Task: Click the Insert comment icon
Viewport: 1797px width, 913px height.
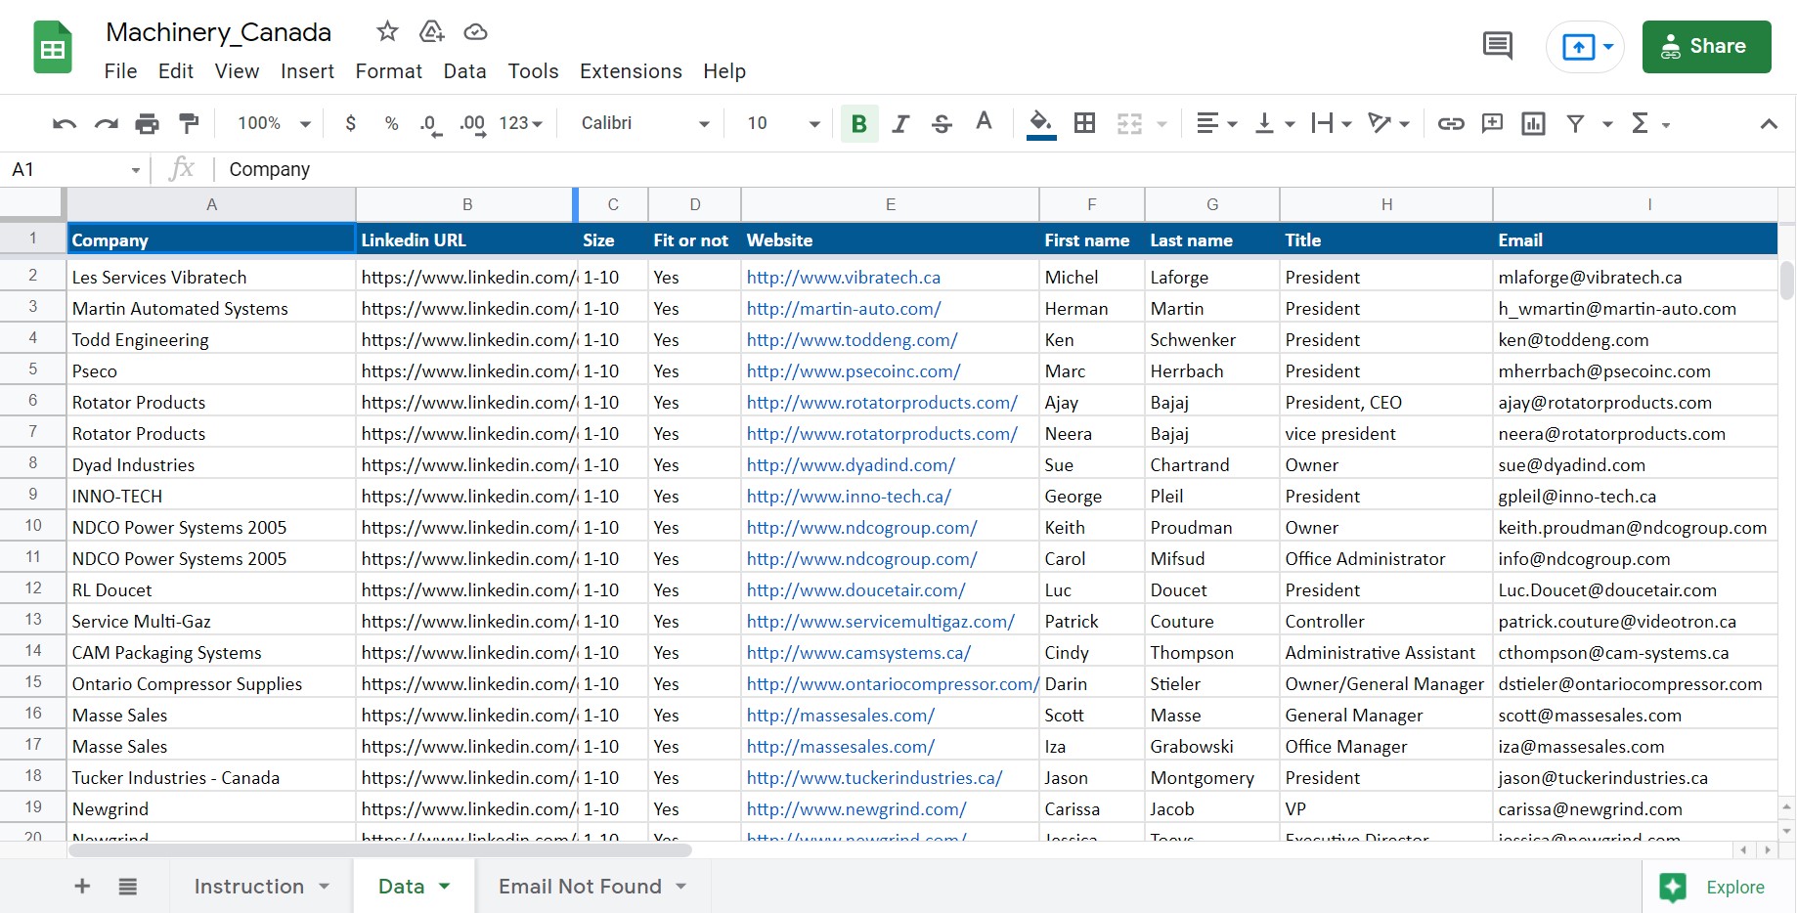Action: tap(1492, 123)
